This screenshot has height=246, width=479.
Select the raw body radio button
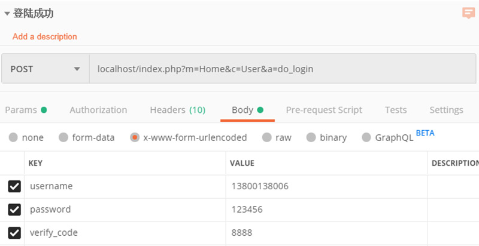point(267,137)
